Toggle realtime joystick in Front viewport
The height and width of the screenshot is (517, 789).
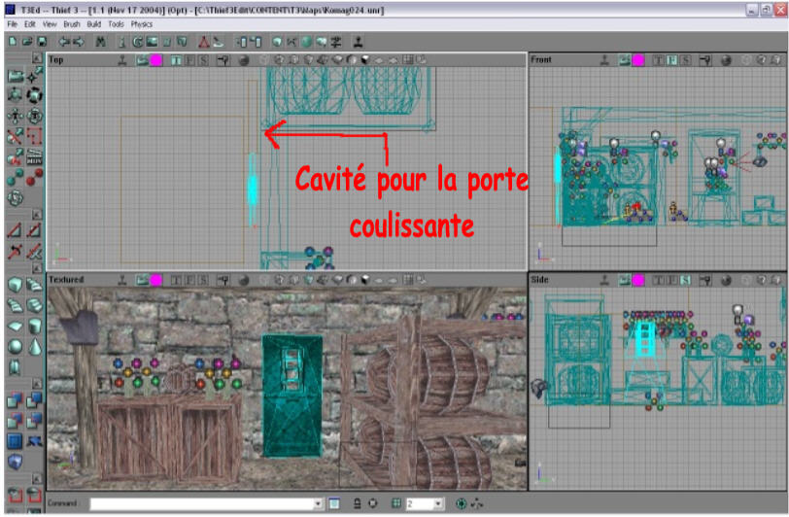pos(604,60)
